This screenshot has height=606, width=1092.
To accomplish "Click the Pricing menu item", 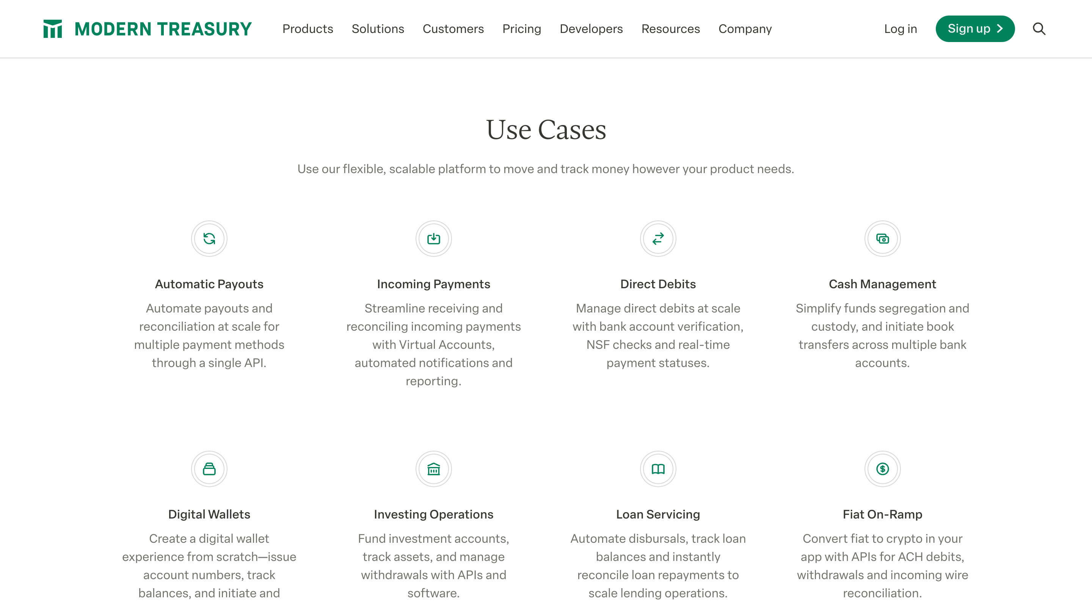I will tap(521, 28).
